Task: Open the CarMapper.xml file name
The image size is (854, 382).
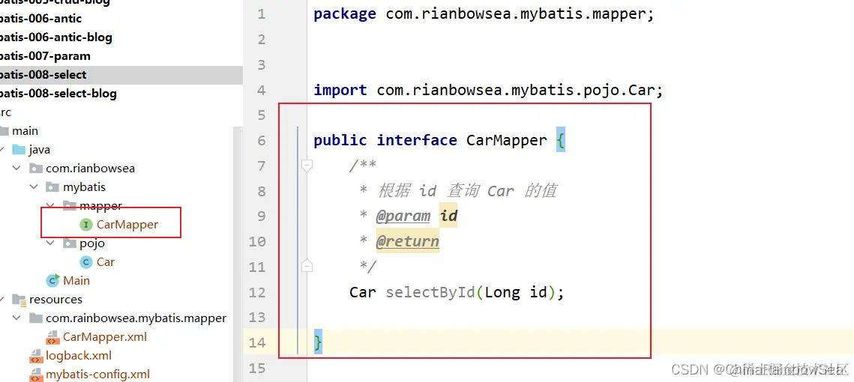Action: coord(104,337)
